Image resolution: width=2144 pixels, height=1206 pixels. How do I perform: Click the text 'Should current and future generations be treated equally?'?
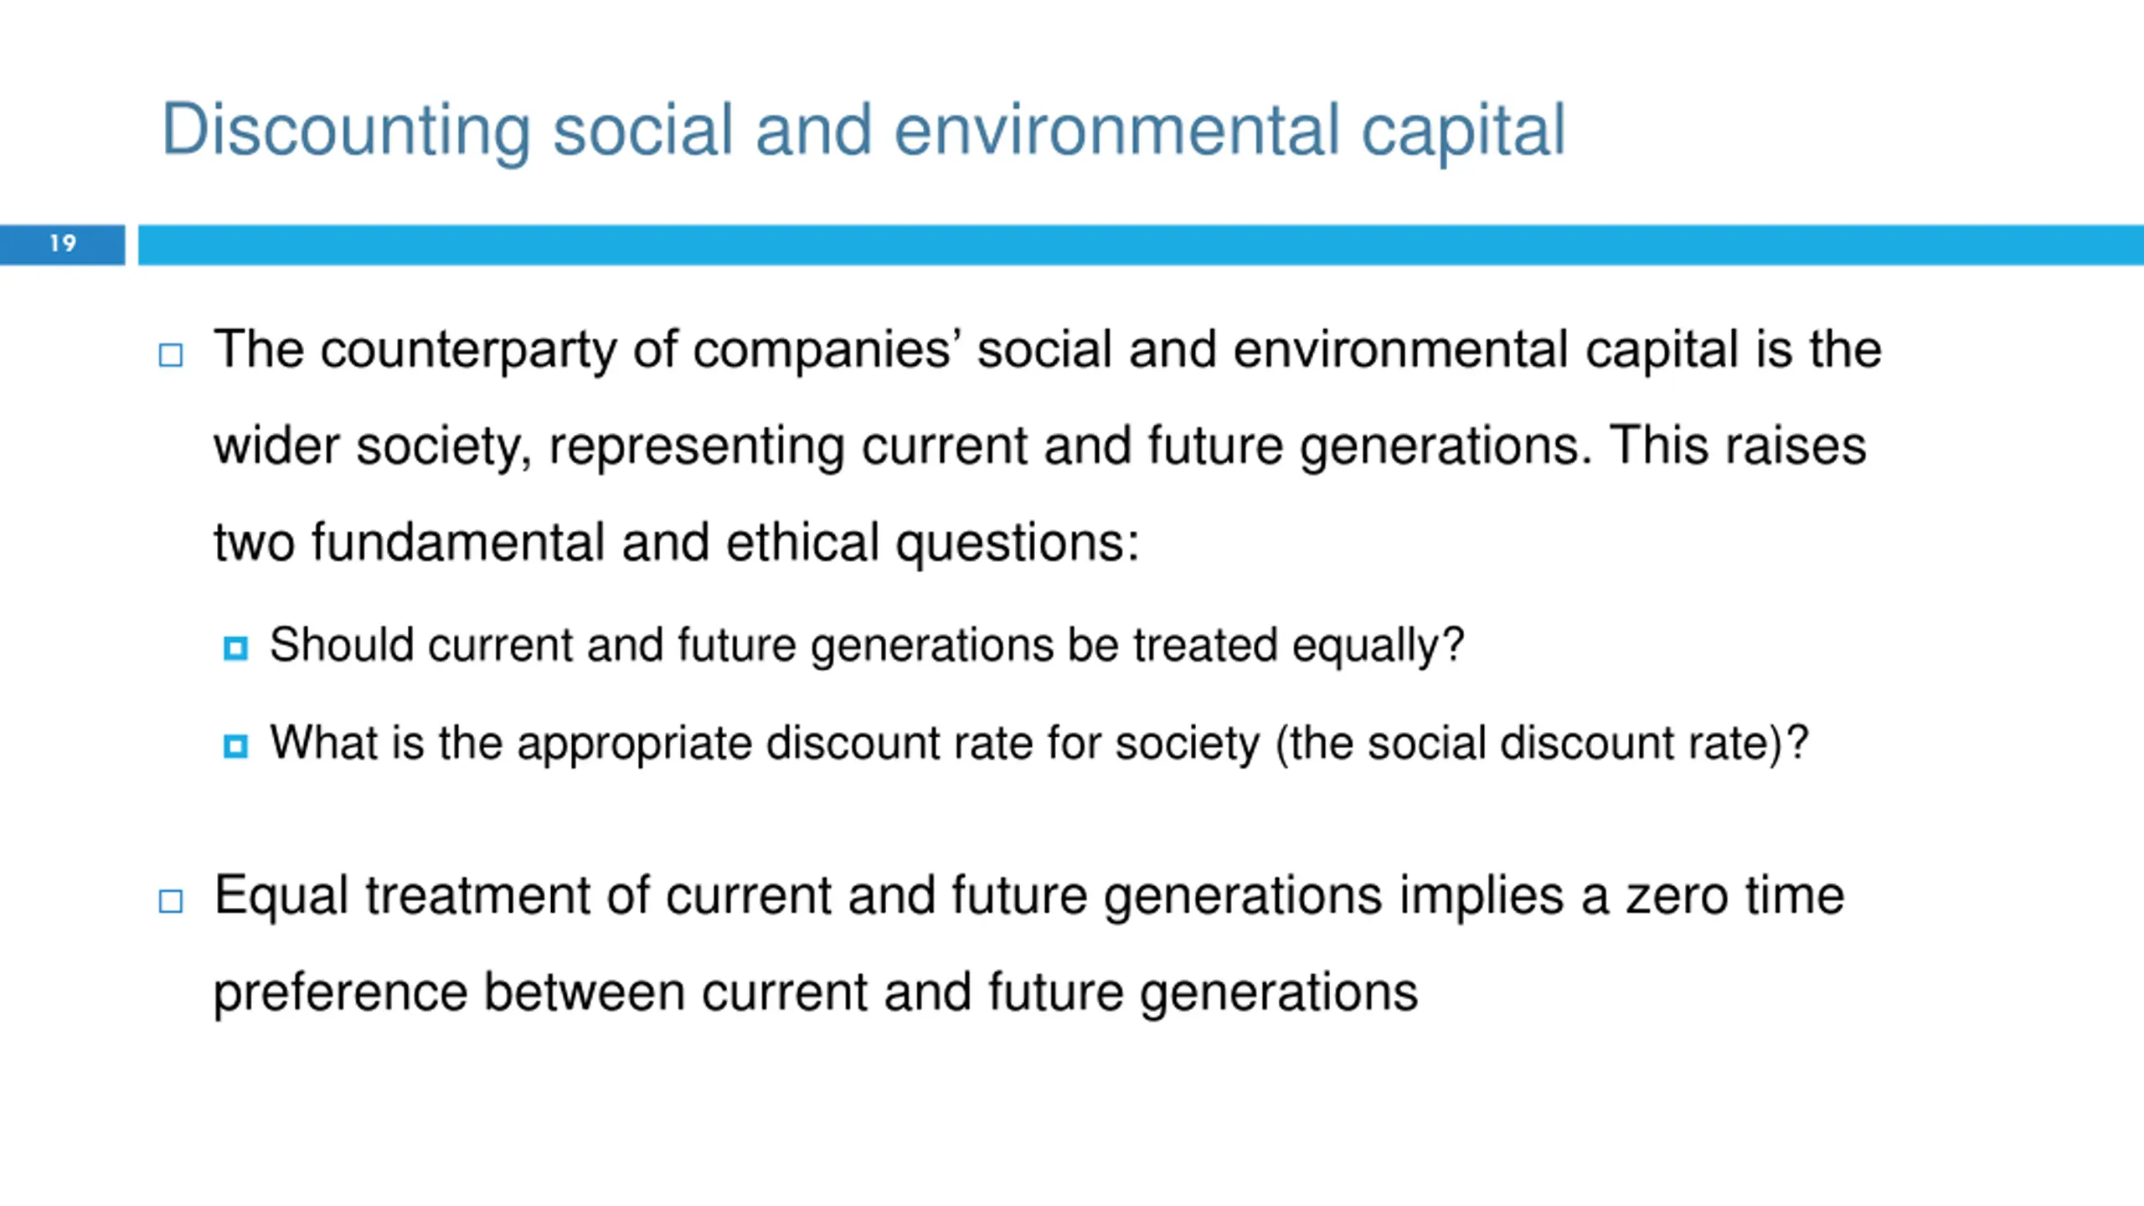pyautogui.click(x=867, y=647)
